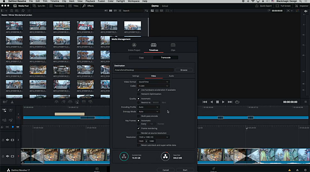The width and height of the screenshot is (310, 172).
Task: Click Start to begin media management
Action: tap(185, 170)
